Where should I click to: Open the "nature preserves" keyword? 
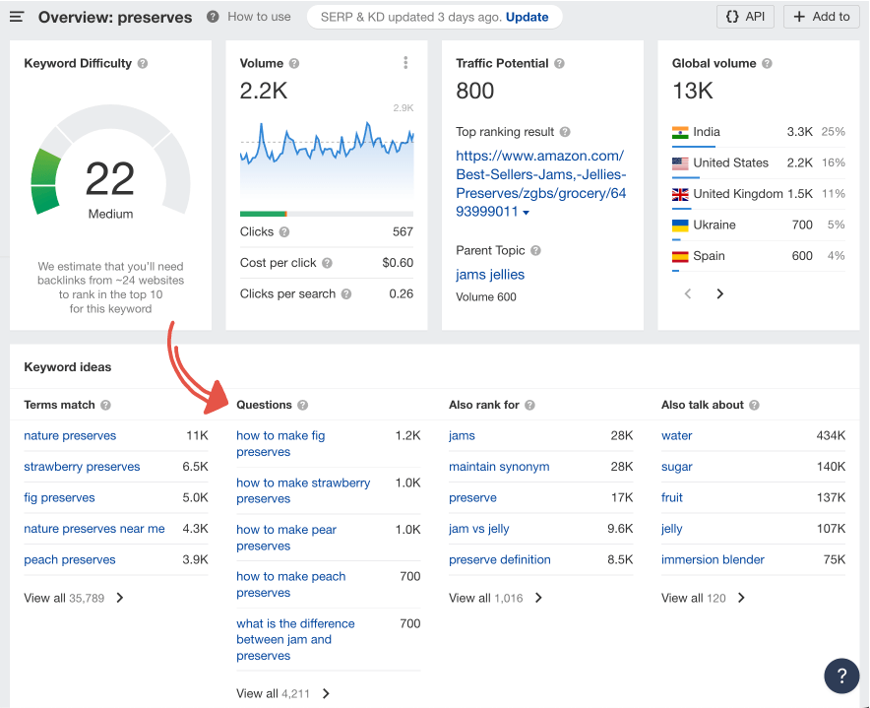[x=70, y=435]
